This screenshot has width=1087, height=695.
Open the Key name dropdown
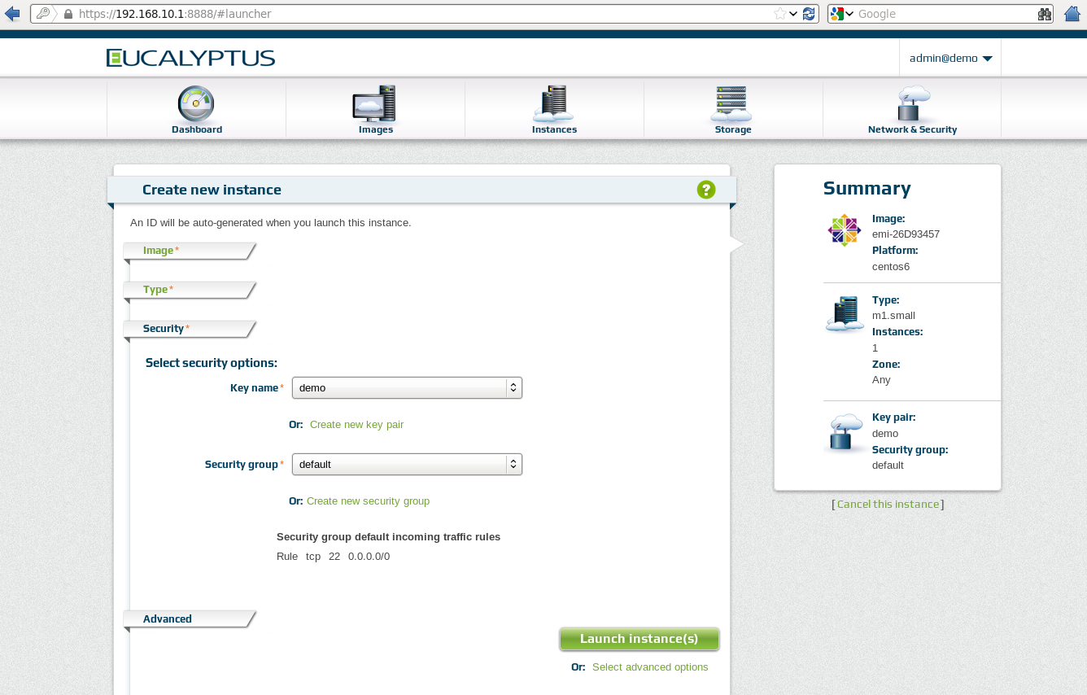[407, 388]
